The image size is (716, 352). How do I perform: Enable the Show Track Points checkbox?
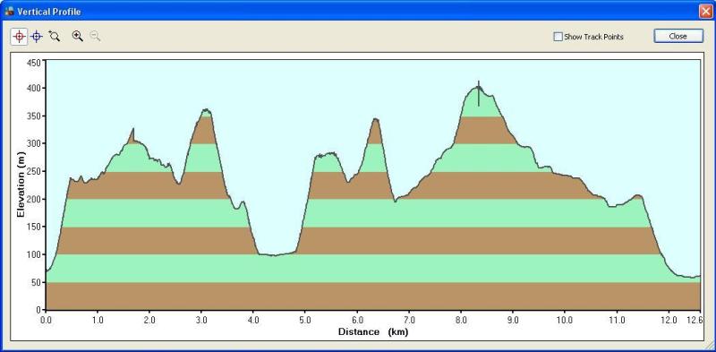(558, 37)
